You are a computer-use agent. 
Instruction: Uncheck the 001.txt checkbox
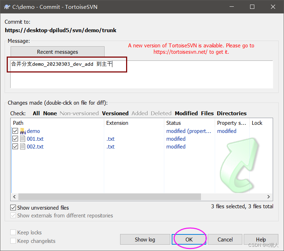point(15,139)
